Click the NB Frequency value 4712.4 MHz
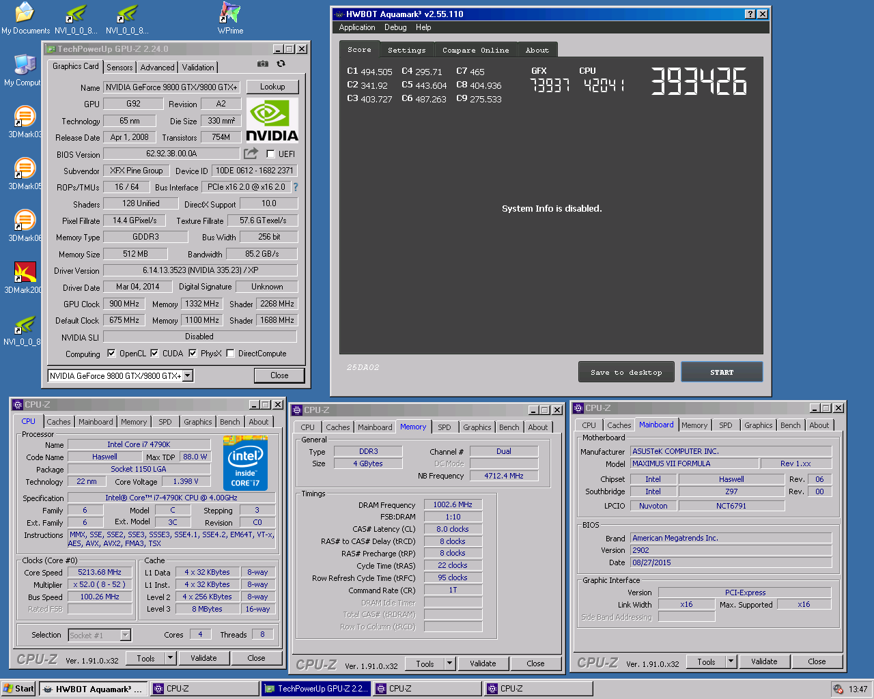Image resolution: width=874 pixels, height=699 pixels. click(504, 476)
